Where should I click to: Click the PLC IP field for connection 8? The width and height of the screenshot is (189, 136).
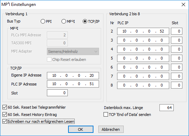coord(143,85)
